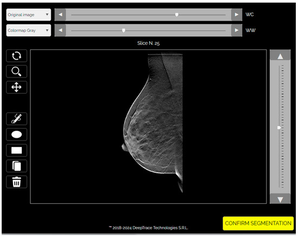298x237 pixels.
Task: Delete segmentation with trash icon
Action: click(x=17, y=182)
